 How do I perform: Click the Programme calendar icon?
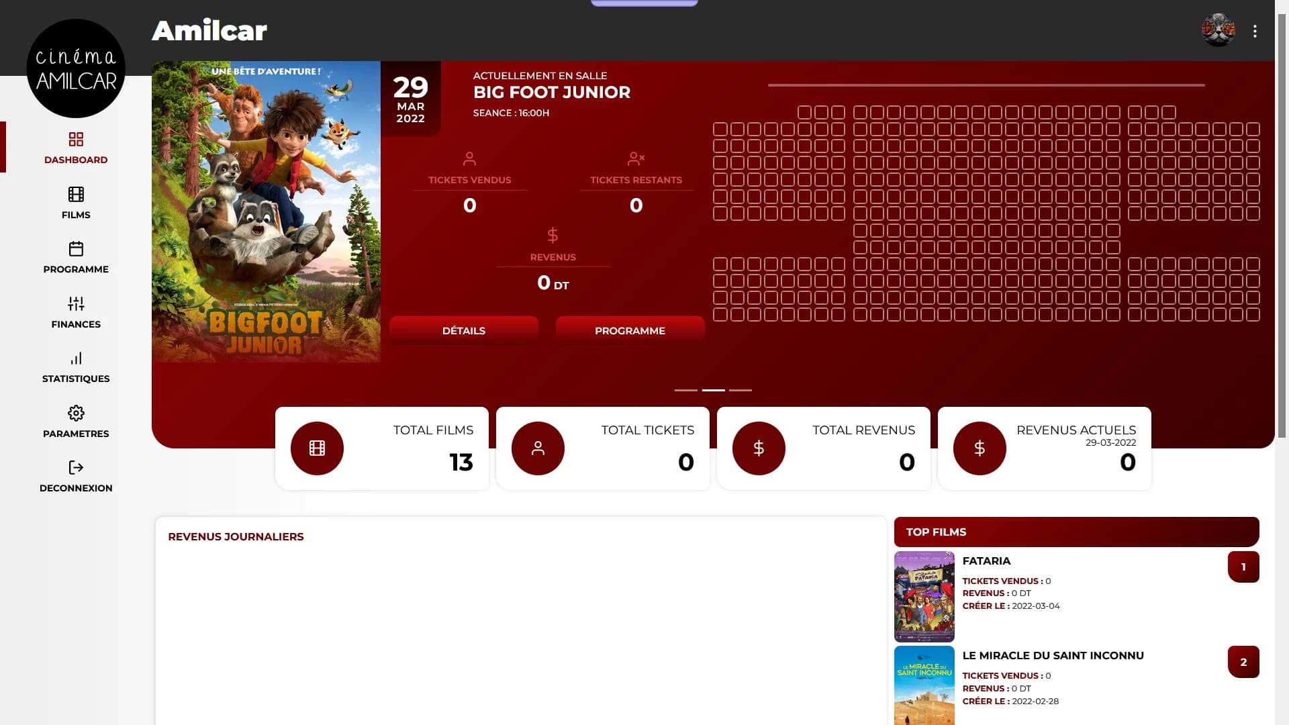(x=76, y=248)
